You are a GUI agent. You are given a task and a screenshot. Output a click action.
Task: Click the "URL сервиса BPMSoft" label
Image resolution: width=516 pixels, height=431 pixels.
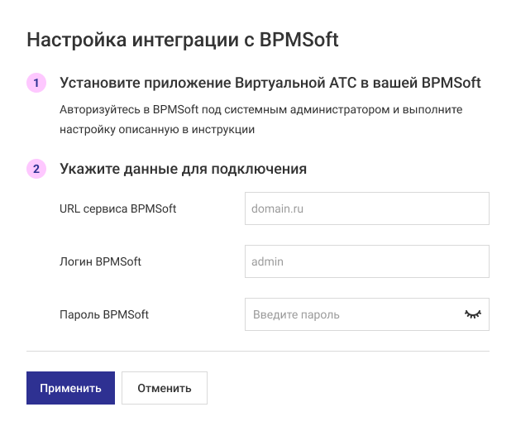tap(117, 208)
